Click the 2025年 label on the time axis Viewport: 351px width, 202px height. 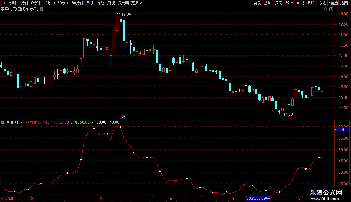point(7,198)
